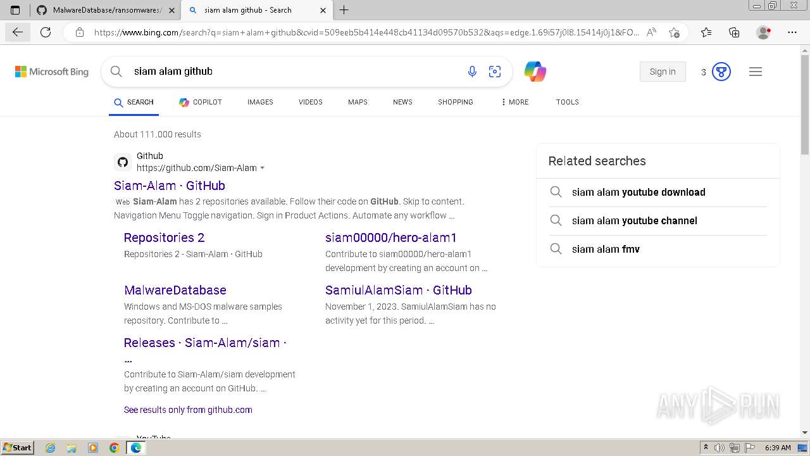Go back with the browser back arrow
Viewport: 810px width, 456px height.
click(18, 32)
